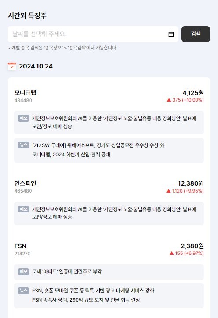Open the 모니터랩 stock name
Image resolution: width=218 pixels, height=318 pixels.
click(x=25, y=93)
